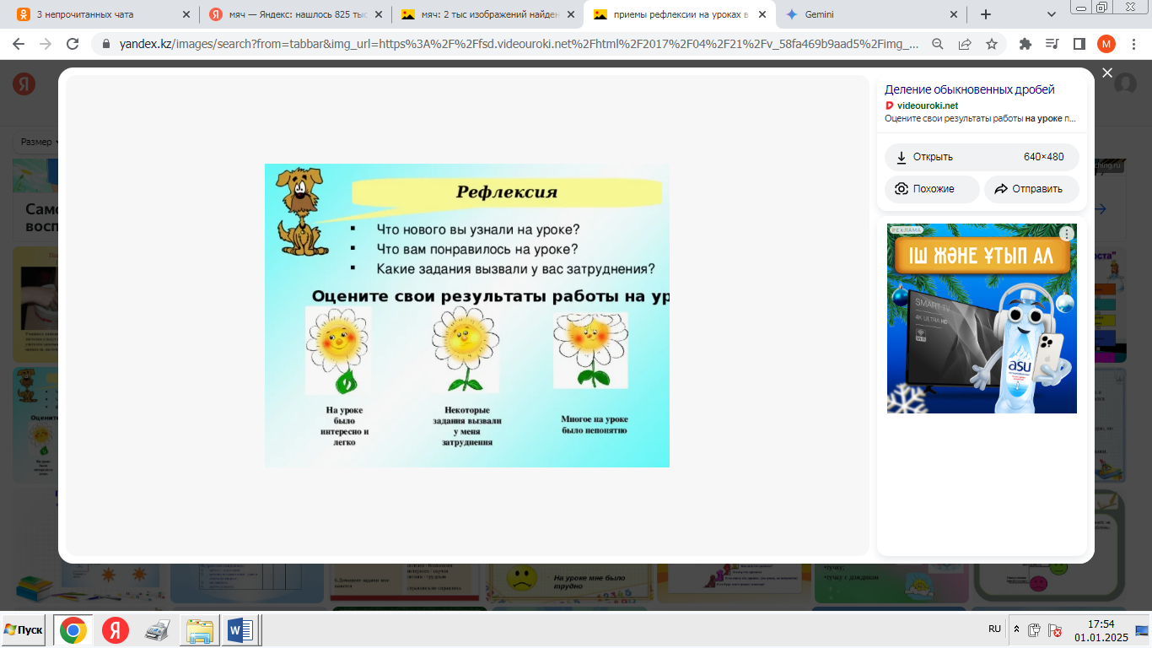1152x648 pixels.
Task: Open the Пуск start menu
Action: pos(24,629)
